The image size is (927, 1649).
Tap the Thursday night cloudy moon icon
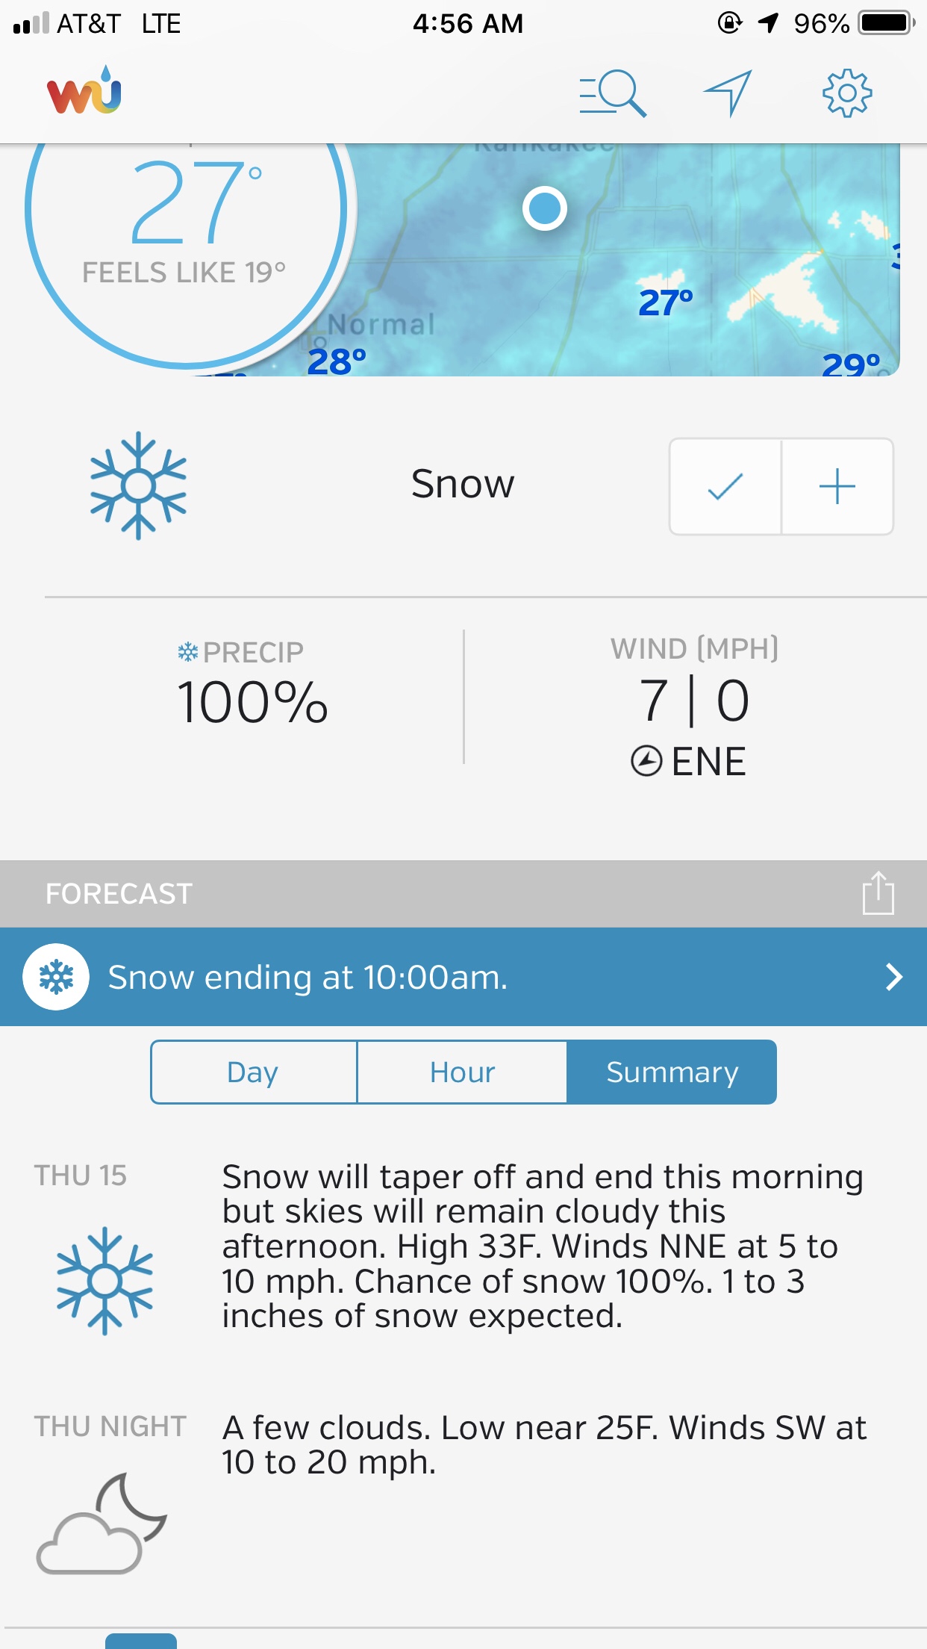coord(102,1524)
